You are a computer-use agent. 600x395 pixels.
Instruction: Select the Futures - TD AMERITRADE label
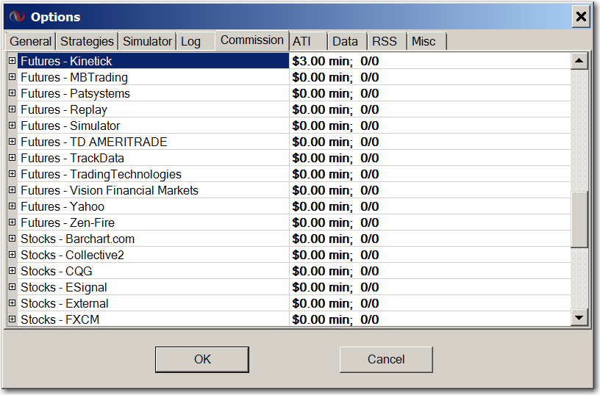(x=94, y=142)
